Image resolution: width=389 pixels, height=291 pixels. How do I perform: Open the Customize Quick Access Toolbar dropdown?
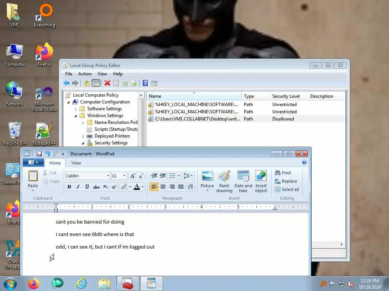coord(63,154)
